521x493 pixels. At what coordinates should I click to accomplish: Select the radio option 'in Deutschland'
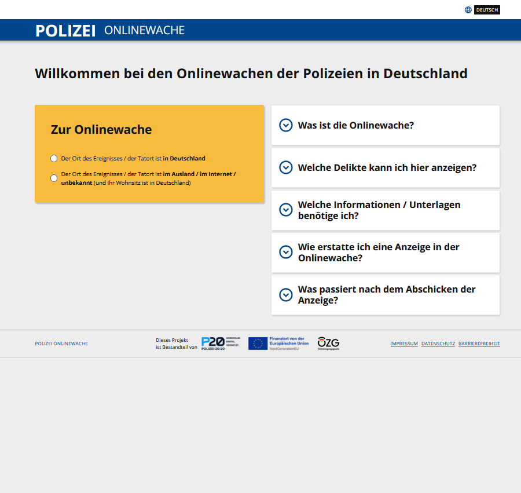point(53,158)
